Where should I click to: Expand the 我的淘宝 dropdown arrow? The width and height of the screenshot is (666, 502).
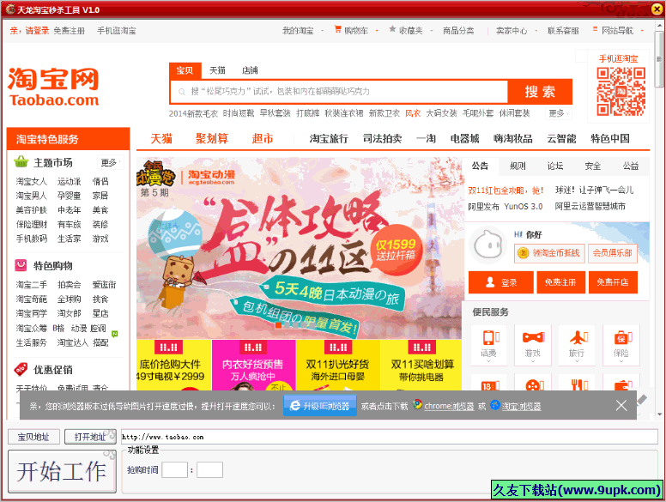pos(323,31)
